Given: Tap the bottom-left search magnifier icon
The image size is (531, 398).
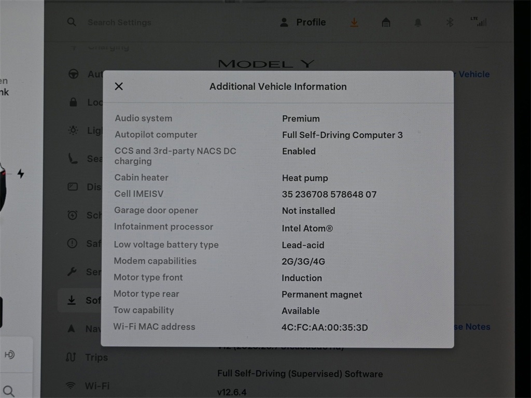Looking at the screenshot, I should click(9, 391).
